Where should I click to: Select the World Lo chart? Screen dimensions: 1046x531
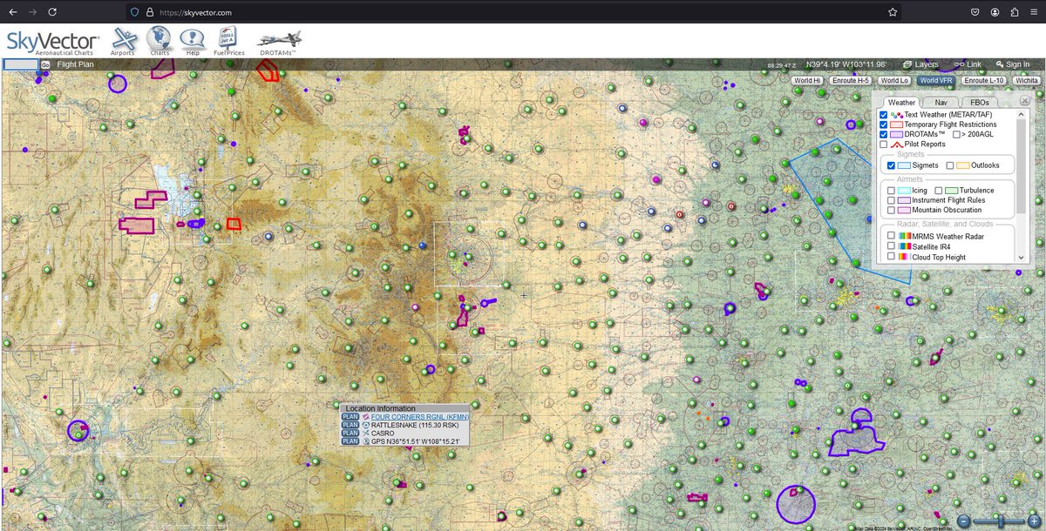tap(893, 80)
